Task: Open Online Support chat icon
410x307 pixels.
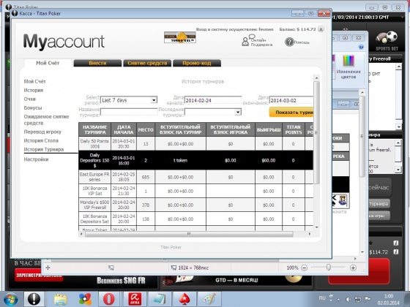Action: tap(245, 42)
